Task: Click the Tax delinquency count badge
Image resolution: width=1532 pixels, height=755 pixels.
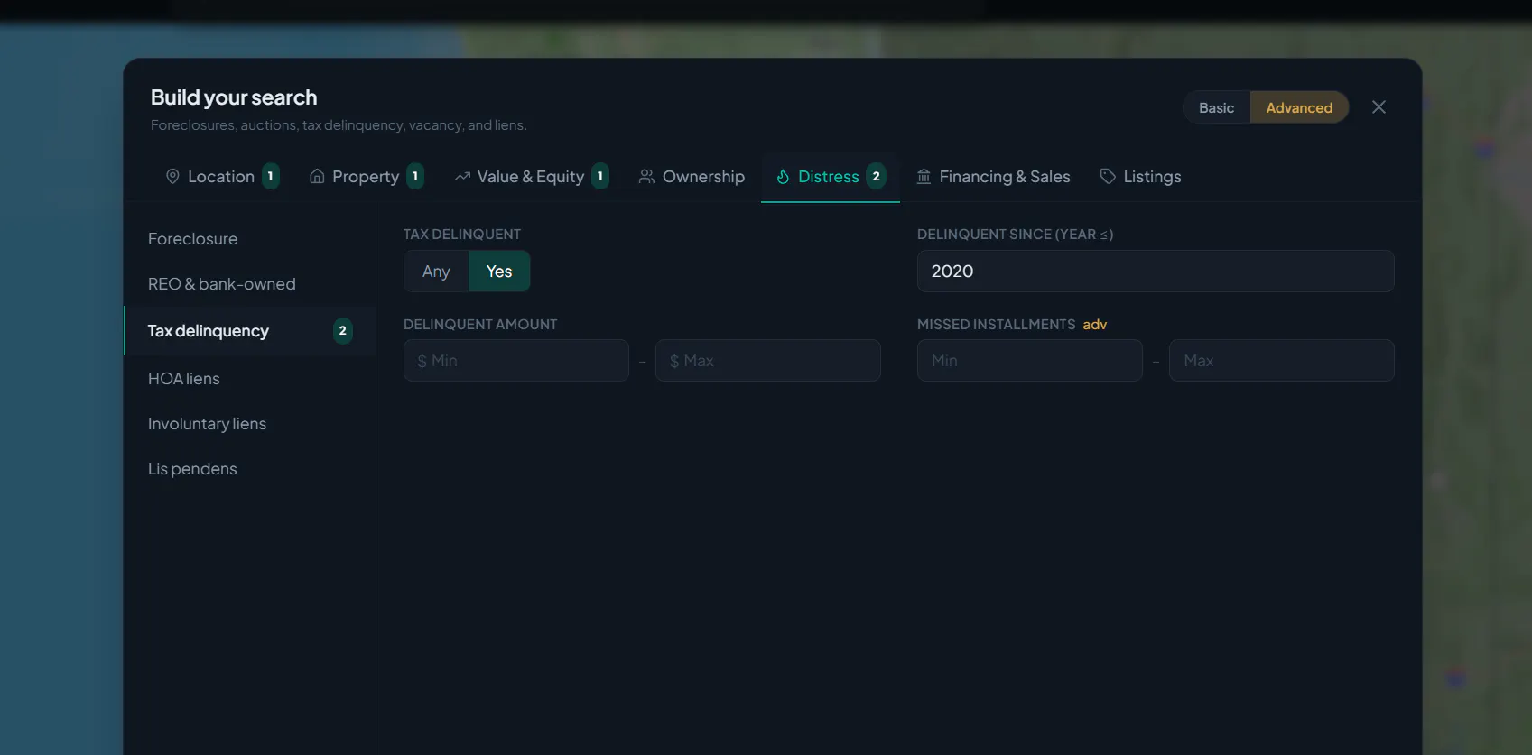Action: [342, 331]
